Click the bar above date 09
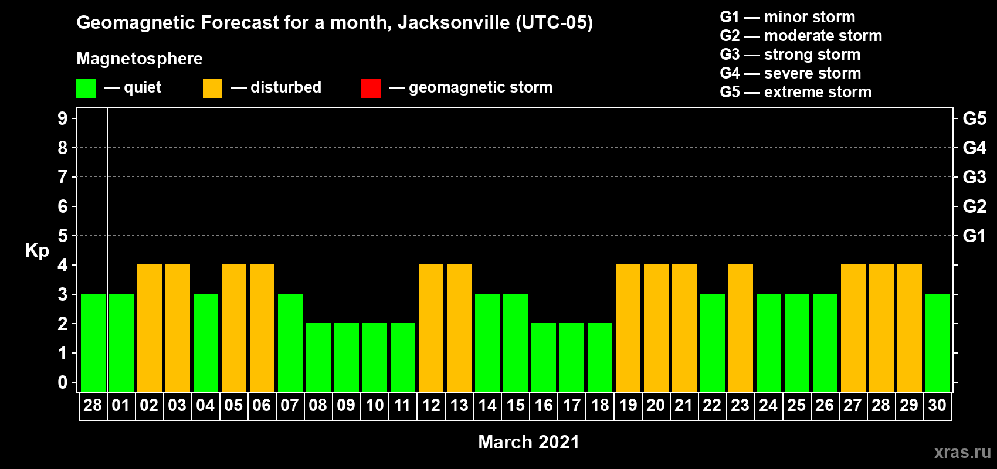Image resolution: width=997 pixels, height=469 pixels. point(347,357)
